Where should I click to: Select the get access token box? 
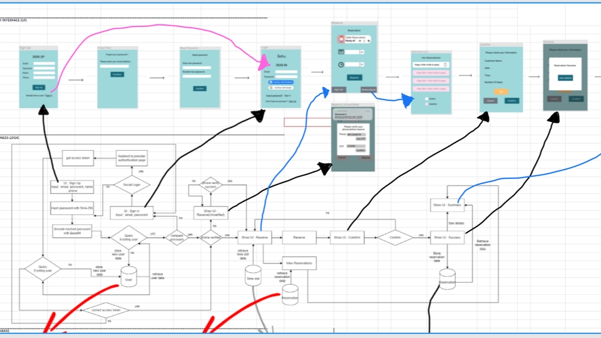point(78,158)
